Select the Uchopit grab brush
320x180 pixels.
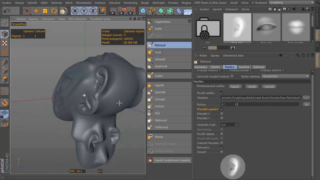pos(169,99)
